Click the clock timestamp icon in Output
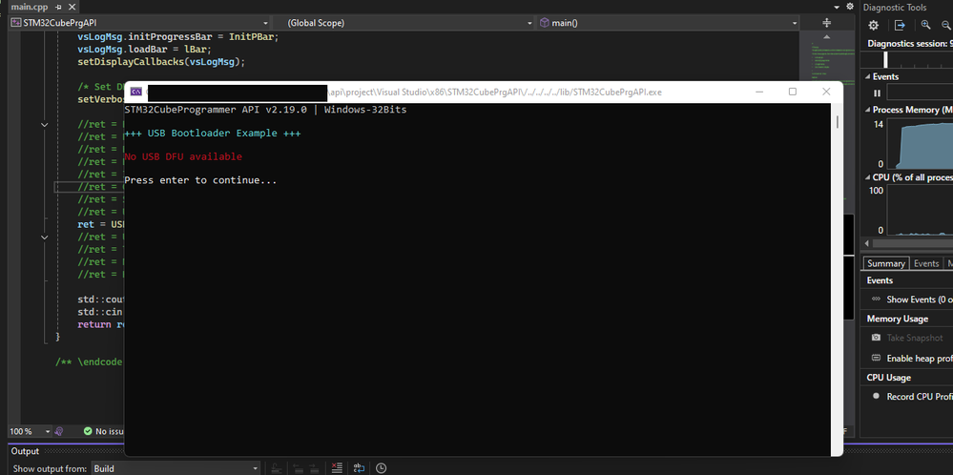 point(381,468)
